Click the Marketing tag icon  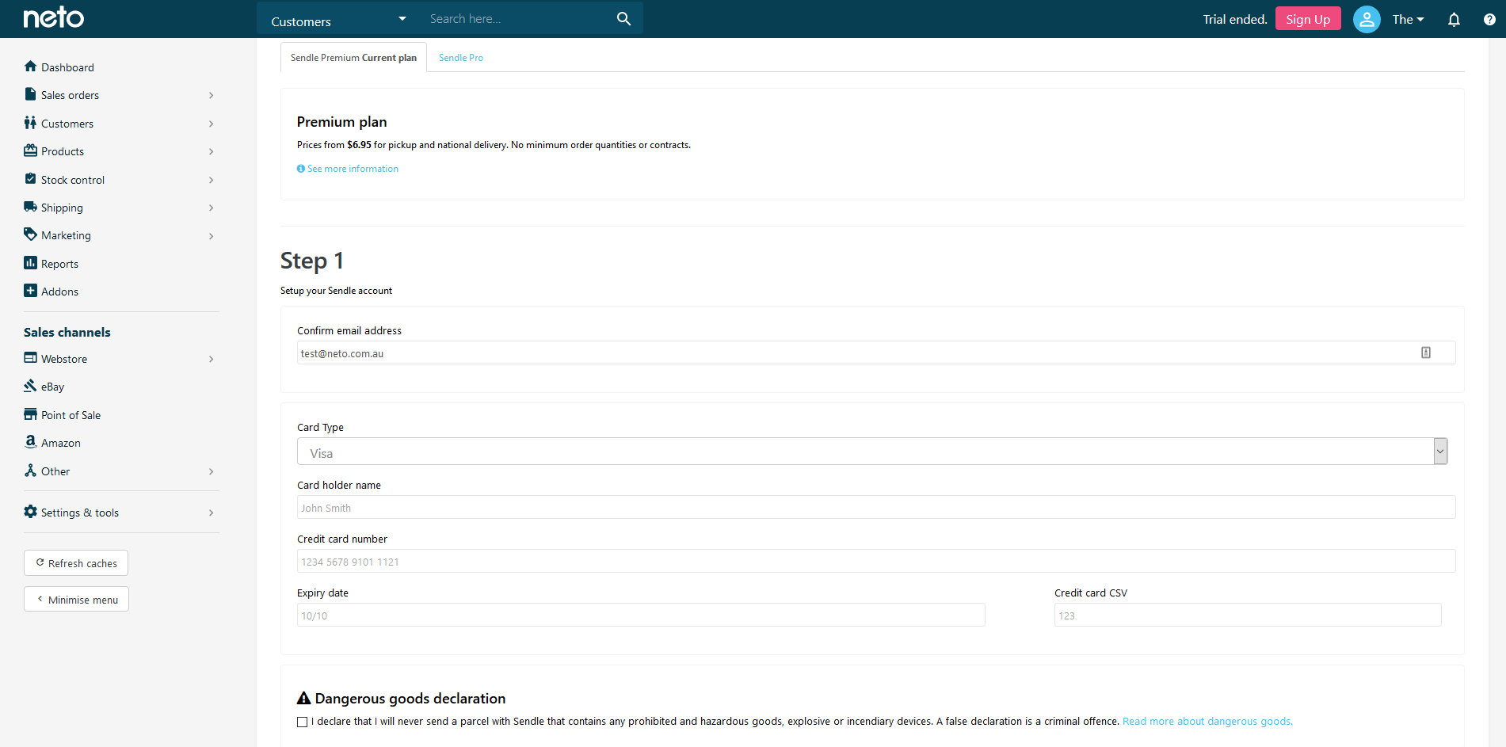click(30, 234)
